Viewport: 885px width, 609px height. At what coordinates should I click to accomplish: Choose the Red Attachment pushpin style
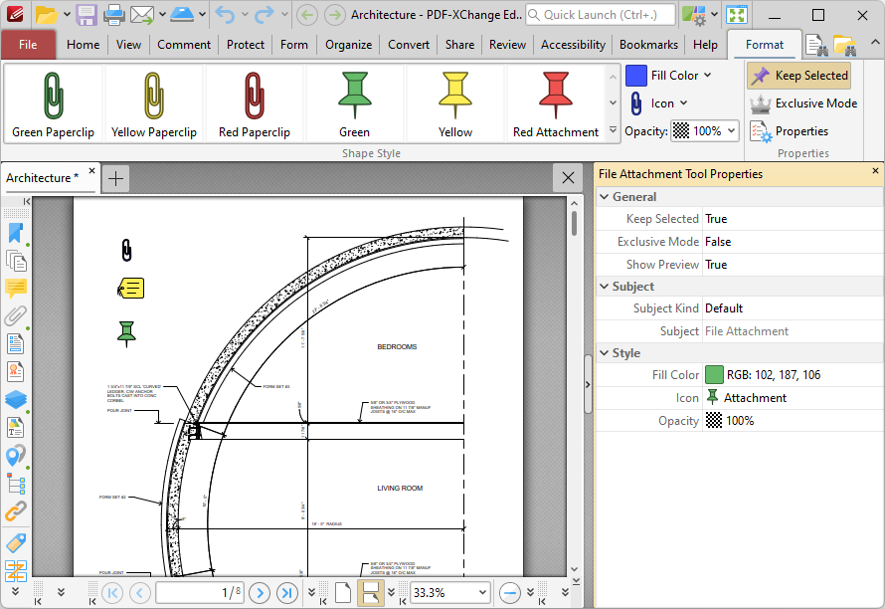tap(556, 102)
